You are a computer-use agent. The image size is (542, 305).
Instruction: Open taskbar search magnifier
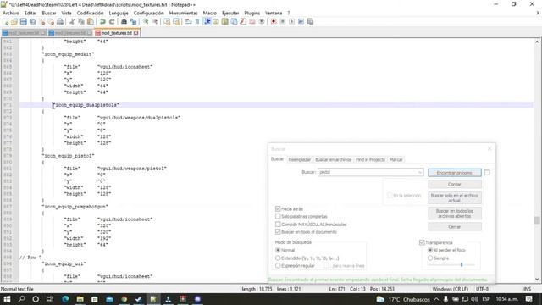tap(21, 299)
